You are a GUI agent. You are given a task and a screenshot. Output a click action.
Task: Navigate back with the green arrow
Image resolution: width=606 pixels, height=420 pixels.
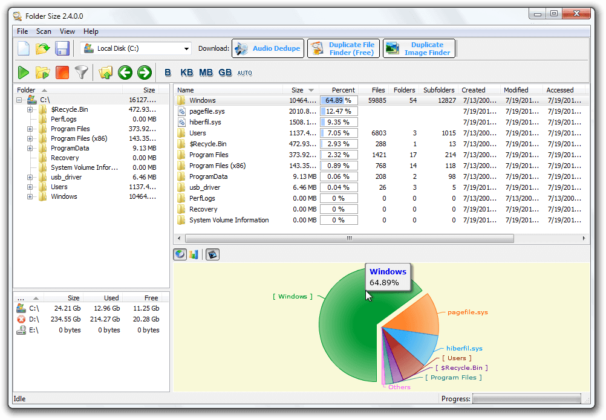point(125,73)
